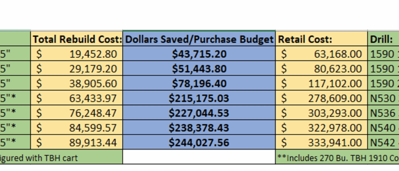Select the cell showing $43,715.20
This screenshot has width=399, height=171.
(199, 54)
